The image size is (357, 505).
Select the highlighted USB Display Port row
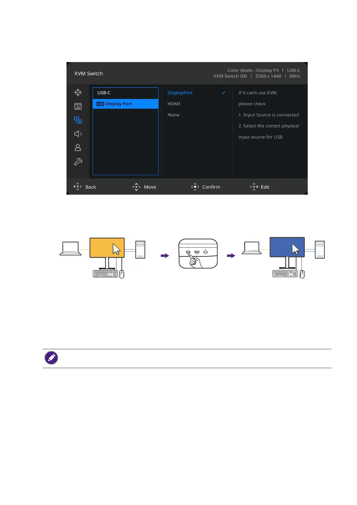(x=125, y=104)
